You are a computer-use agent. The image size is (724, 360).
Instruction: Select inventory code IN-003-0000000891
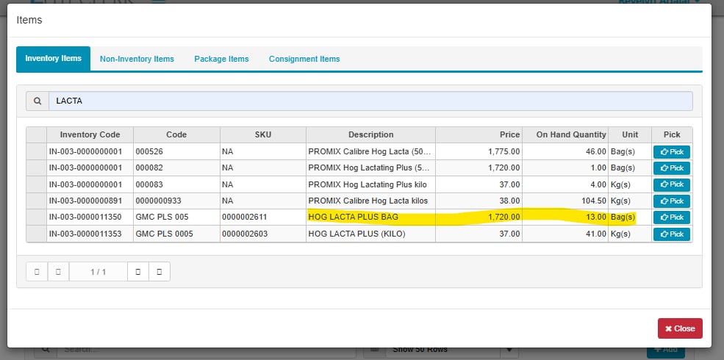coord(90,201)
